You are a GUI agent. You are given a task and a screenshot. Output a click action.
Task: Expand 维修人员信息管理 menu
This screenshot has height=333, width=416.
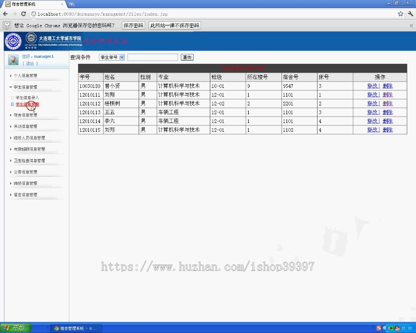coord(29,138)
